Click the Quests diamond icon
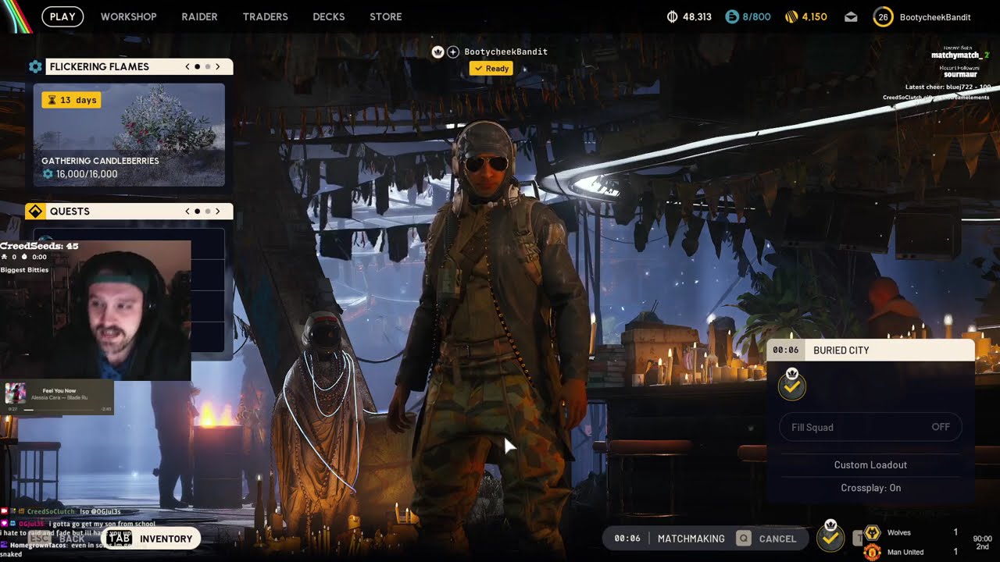Image resolution: width=1000 pixels, height=562 pixels. pyautogui.click(x=34, y=212)
